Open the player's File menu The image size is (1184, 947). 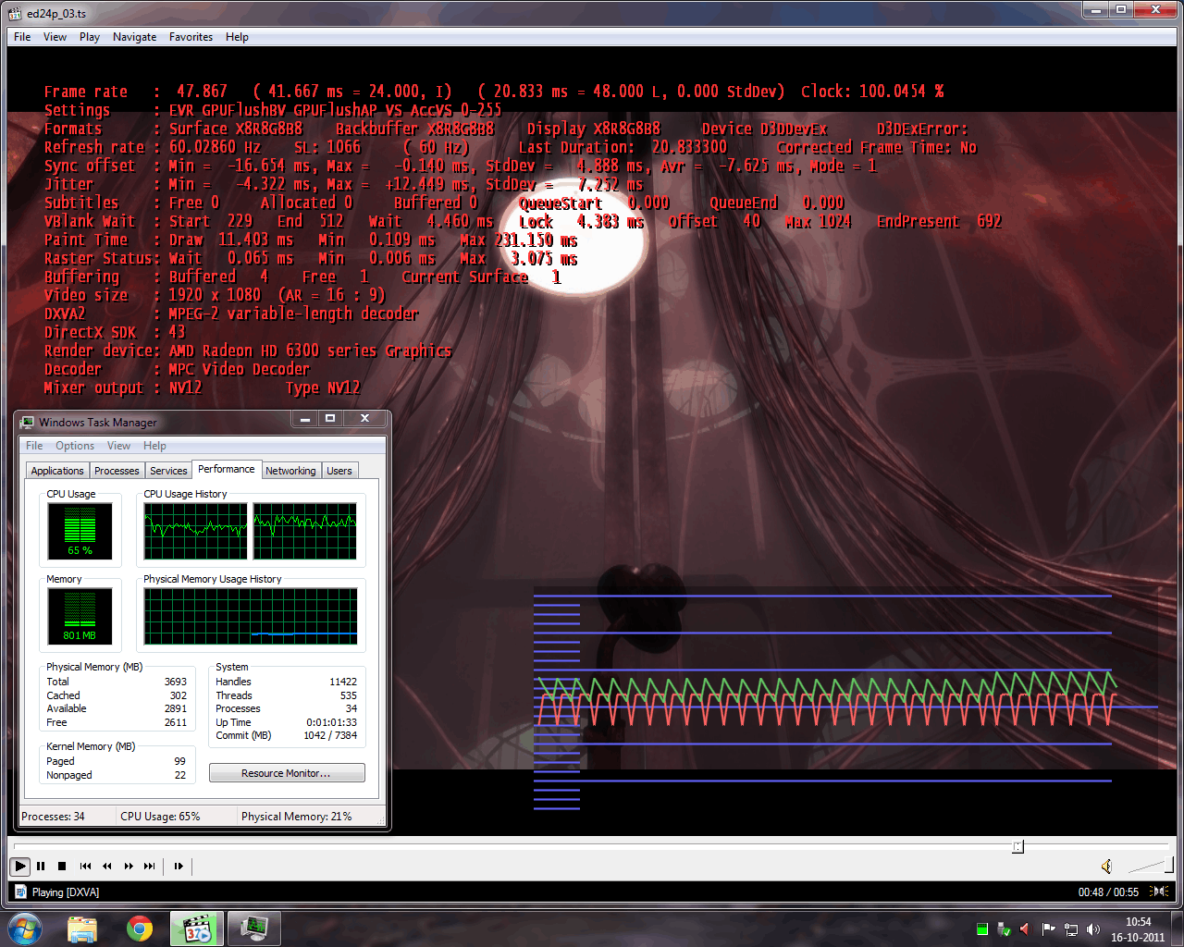tap(22, 37)
